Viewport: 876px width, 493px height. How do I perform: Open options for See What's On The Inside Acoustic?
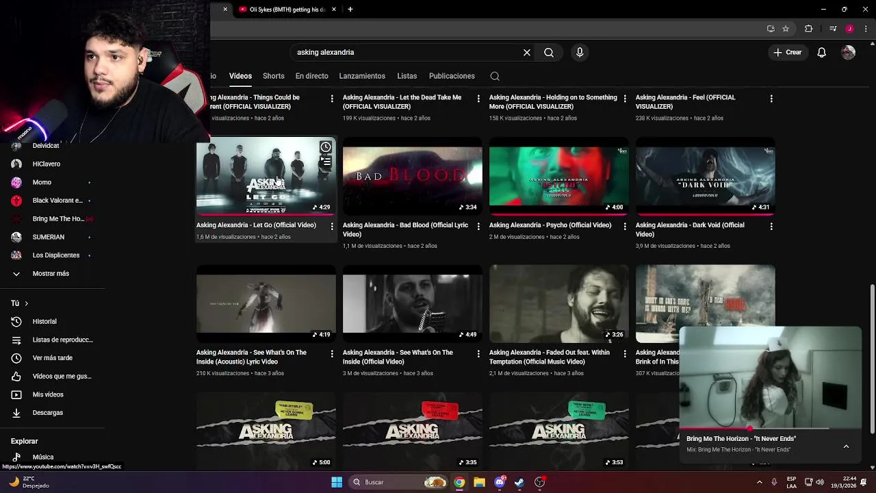pyautogui.click(x=332, y=353)
